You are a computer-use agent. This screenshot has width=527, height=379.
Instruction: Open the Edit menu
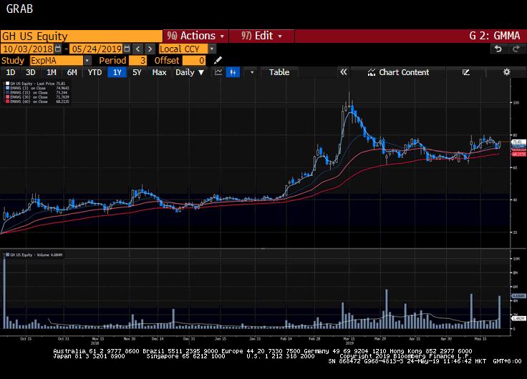pyautogui.click(x=262, y=36)
